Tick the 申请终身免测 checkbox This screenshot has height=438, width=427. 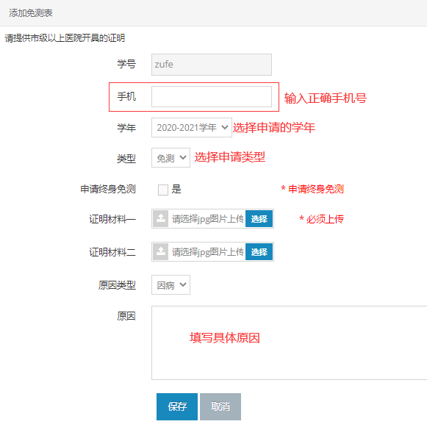coord(163,190)
